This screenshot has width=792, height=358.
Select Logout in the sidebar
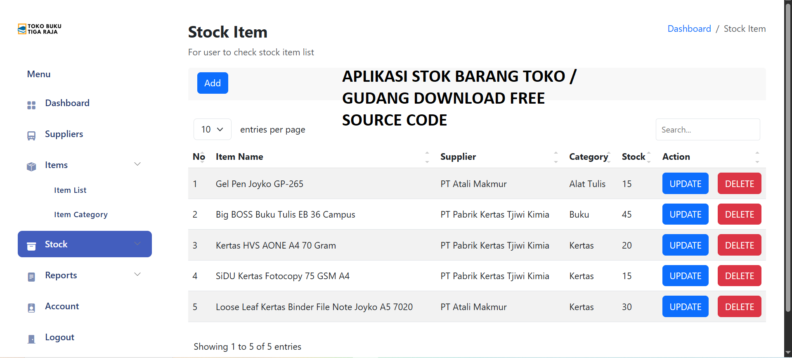pos(60,337)
